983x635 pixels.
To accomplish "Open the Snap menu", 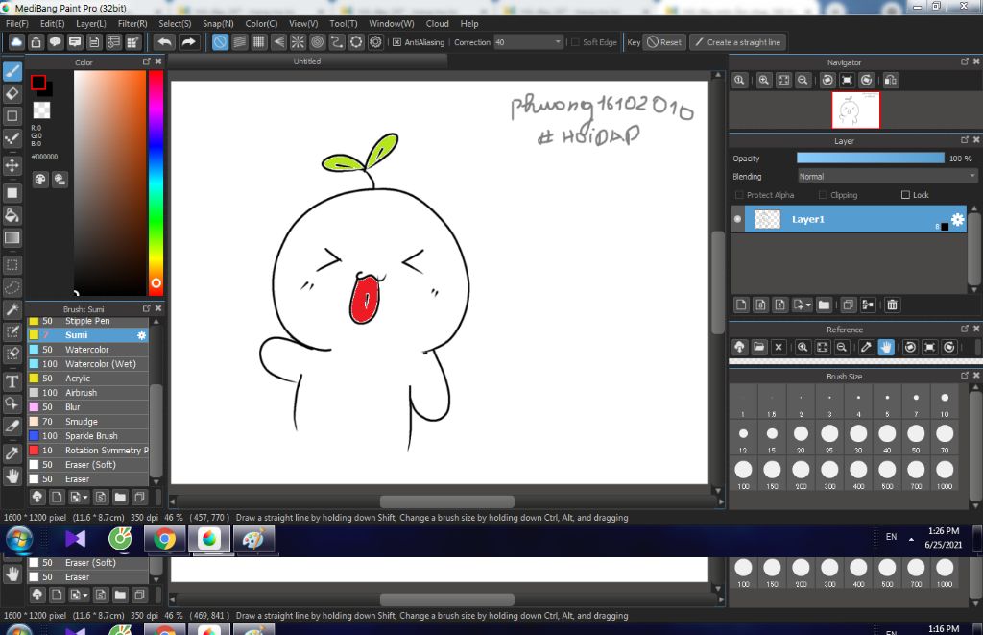I will click(218, 23).
